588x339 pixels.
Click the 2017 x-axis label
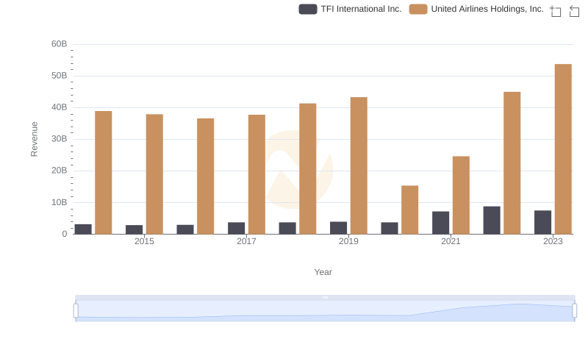[x=246, y=241]
